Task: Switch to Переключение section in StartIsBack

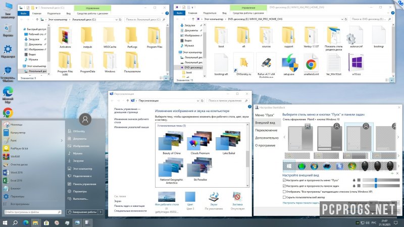Action: pos(266,130)
